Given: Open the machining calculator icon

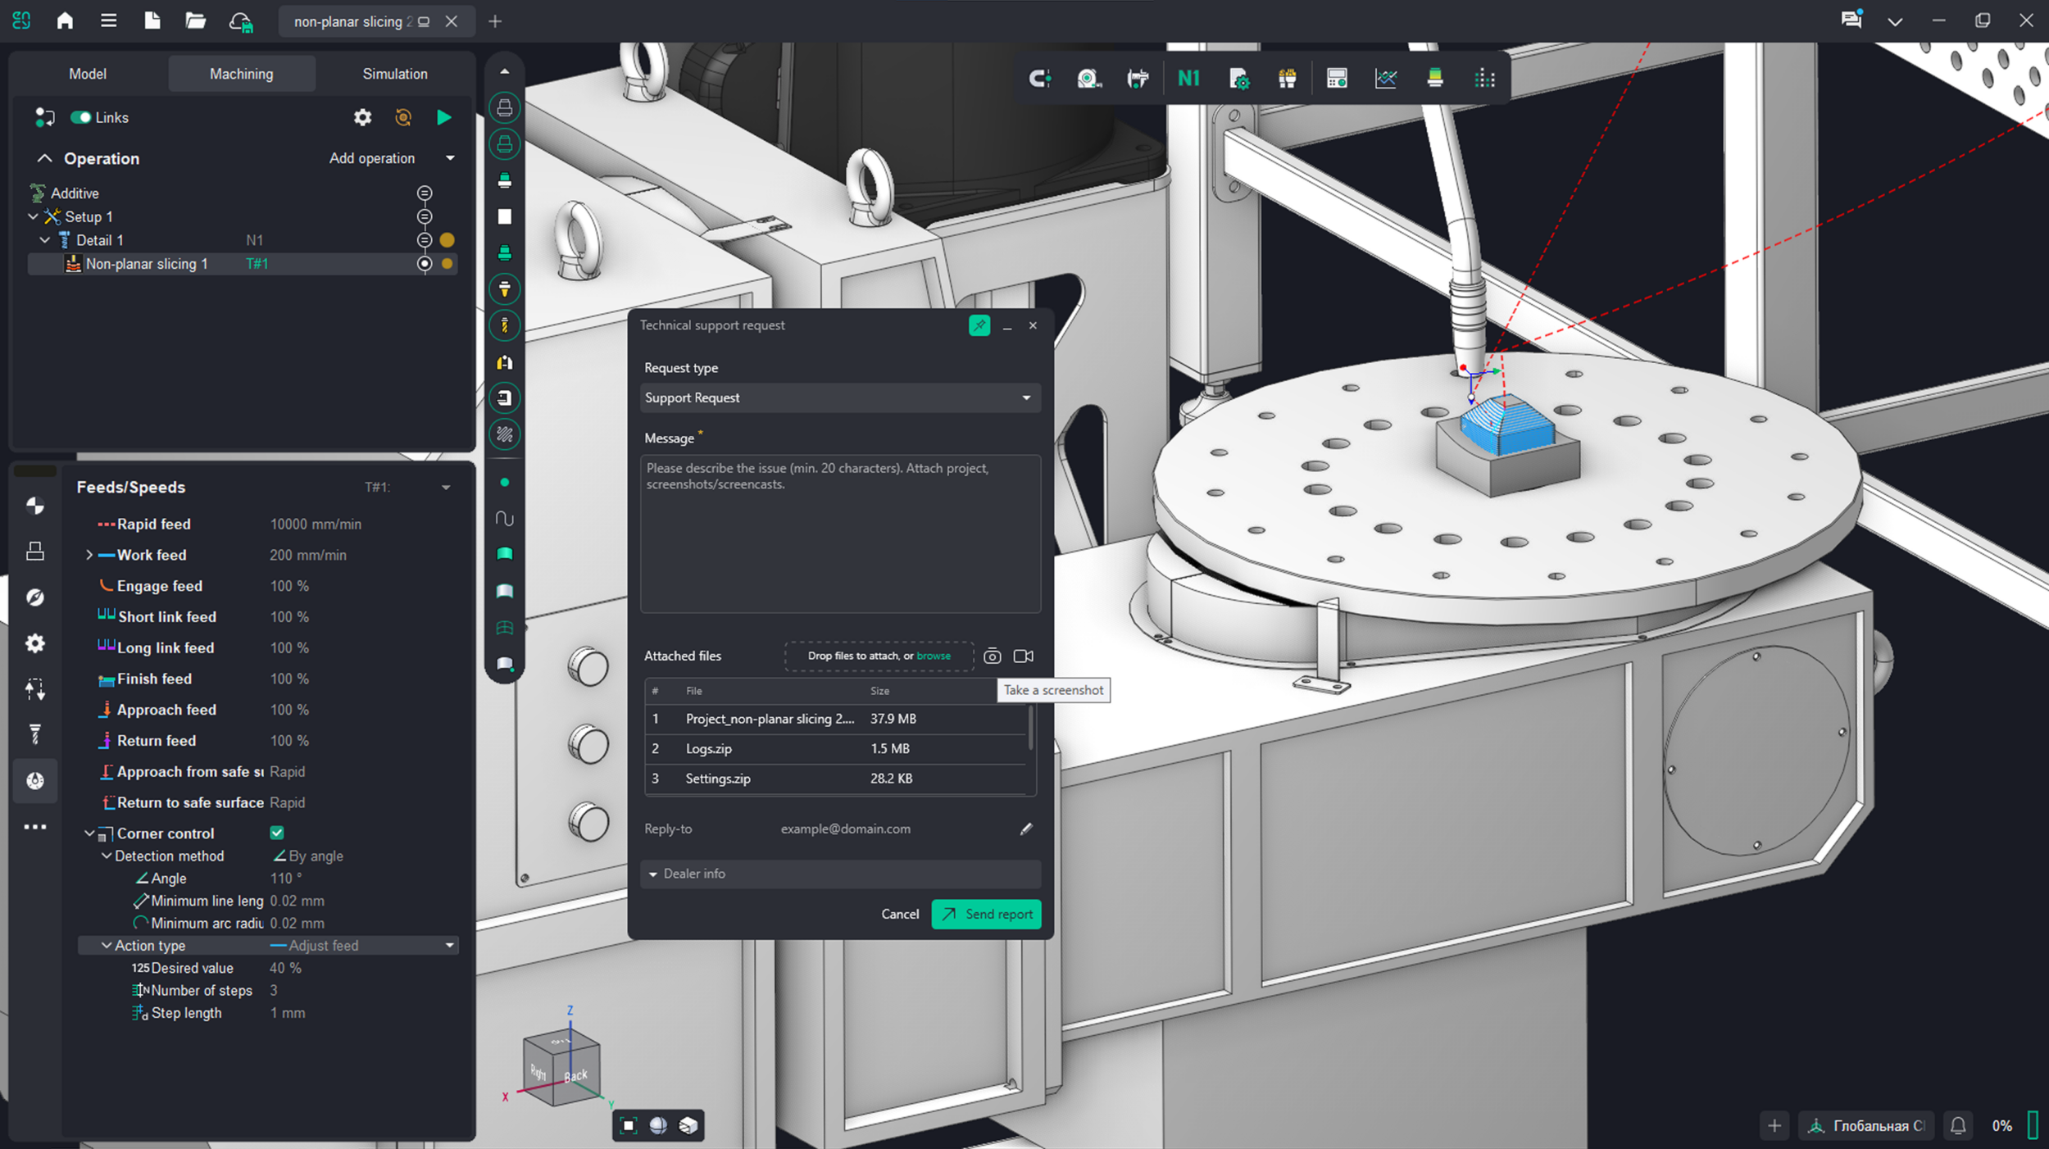Looking at the screenshot, I should point(1338,79).
